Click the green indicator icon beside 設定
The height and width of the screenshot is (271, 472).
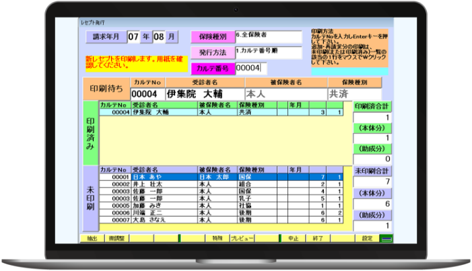tap(386, 238)
